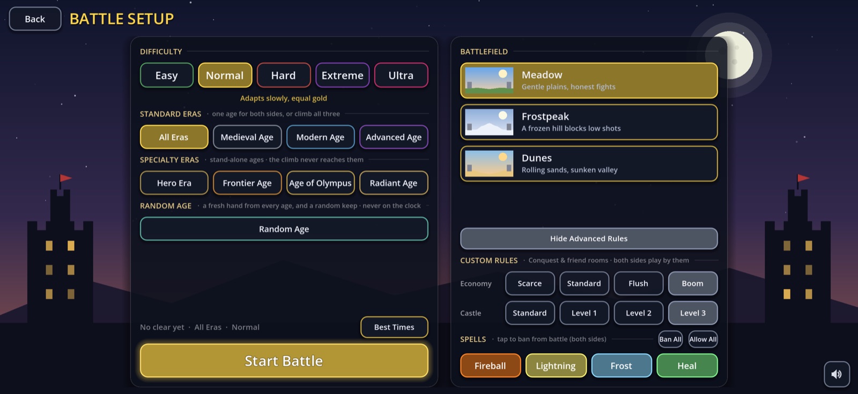Screen dimensions: 858x394
Task: Set difficulty to Hard
Action: click(284, 75)
